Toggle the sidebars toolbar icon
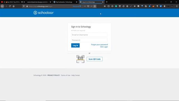Viewport: 179px width, 101px height. click(x=109, y=6)
